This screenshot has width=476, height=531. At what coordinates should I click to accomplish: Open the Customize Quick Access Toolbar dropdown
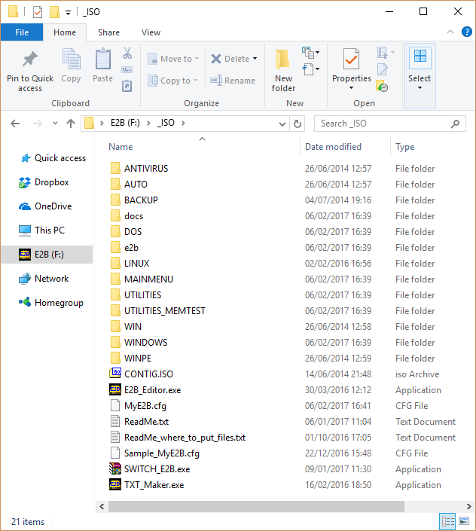68,13
